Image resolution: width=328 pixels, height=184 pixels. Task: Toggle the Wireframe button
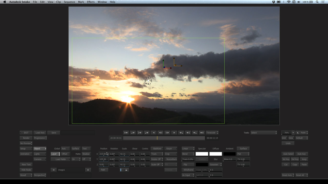[188, 170]
